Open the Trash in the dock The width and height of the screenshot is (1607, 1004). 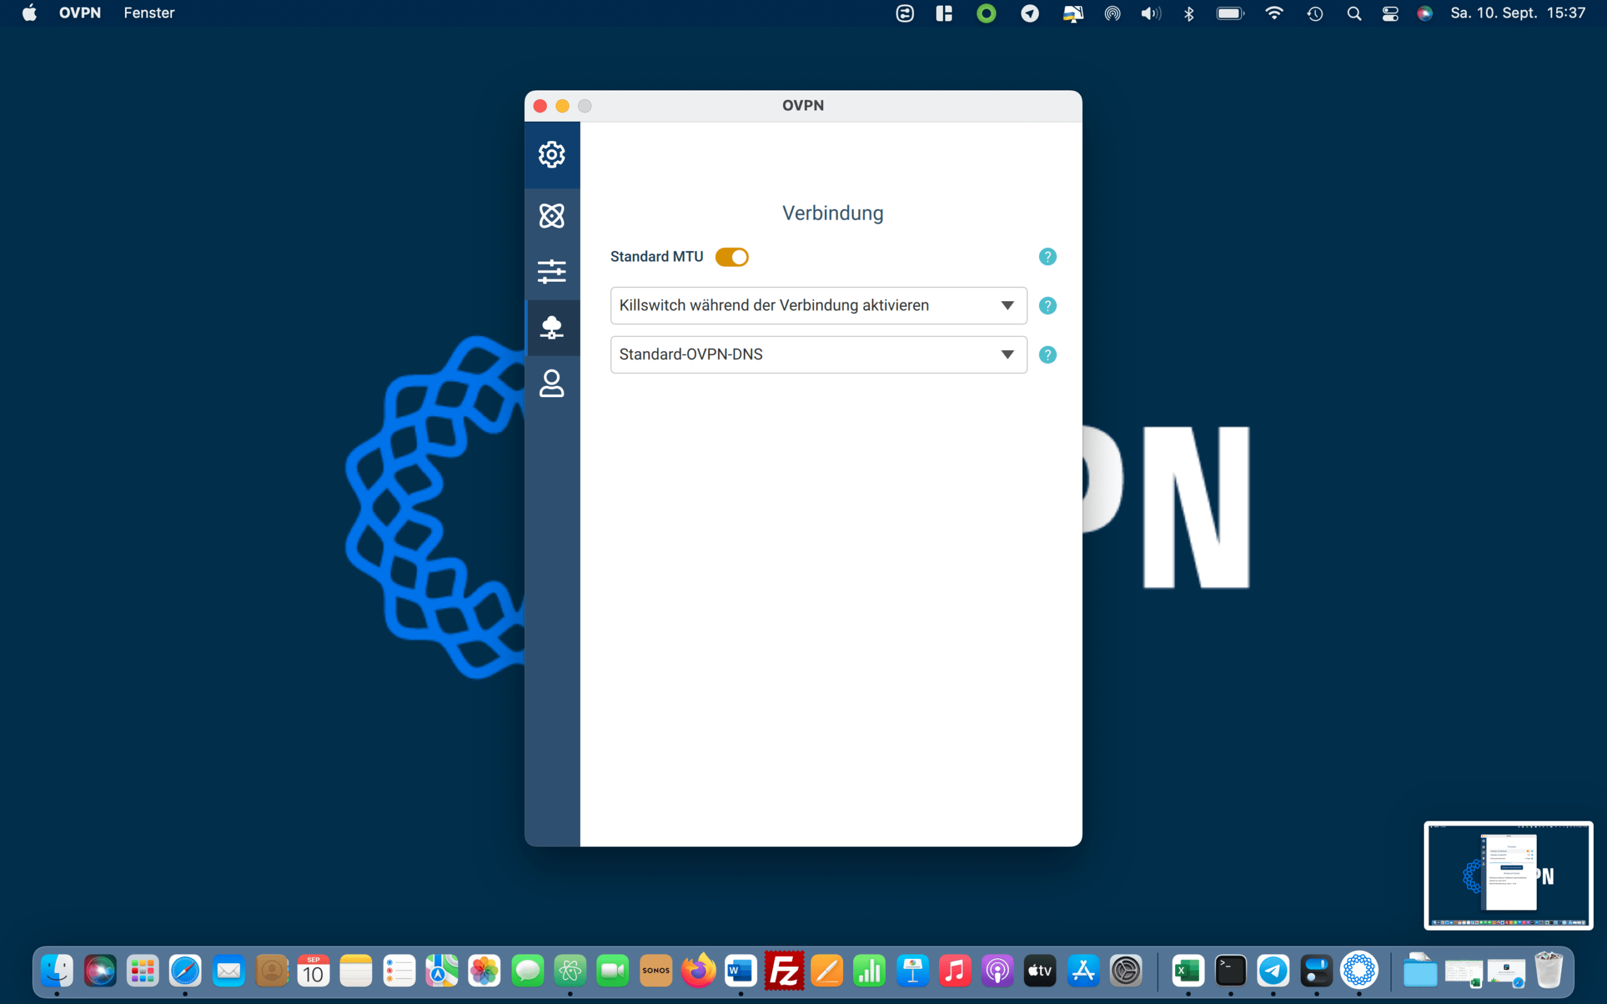tap(1549, 971)
